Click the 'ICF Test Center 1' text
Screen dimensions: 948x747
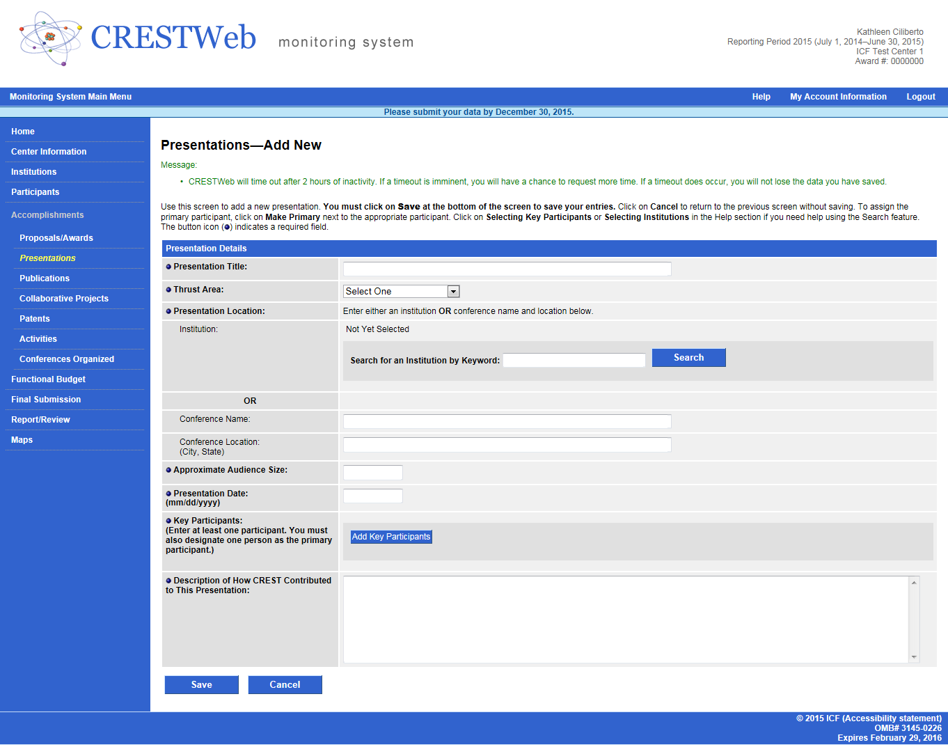click(x=890, y=52)
